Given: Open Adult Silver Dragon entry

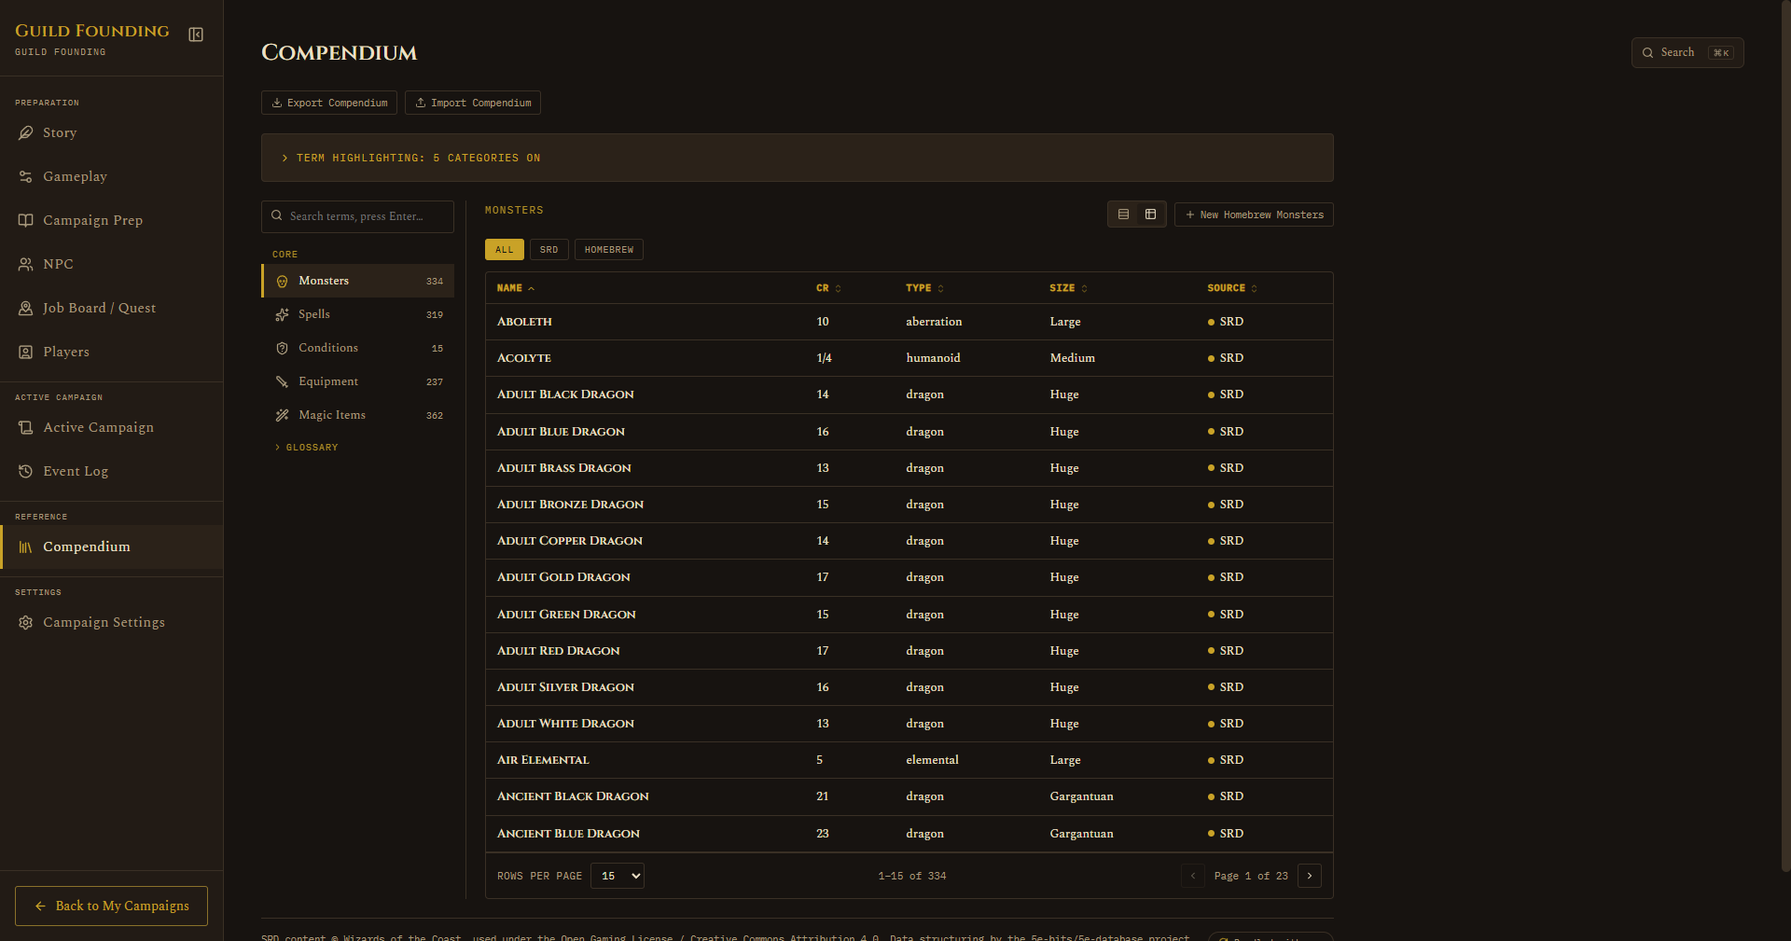Looking at the screenshot, I should 909,687.
